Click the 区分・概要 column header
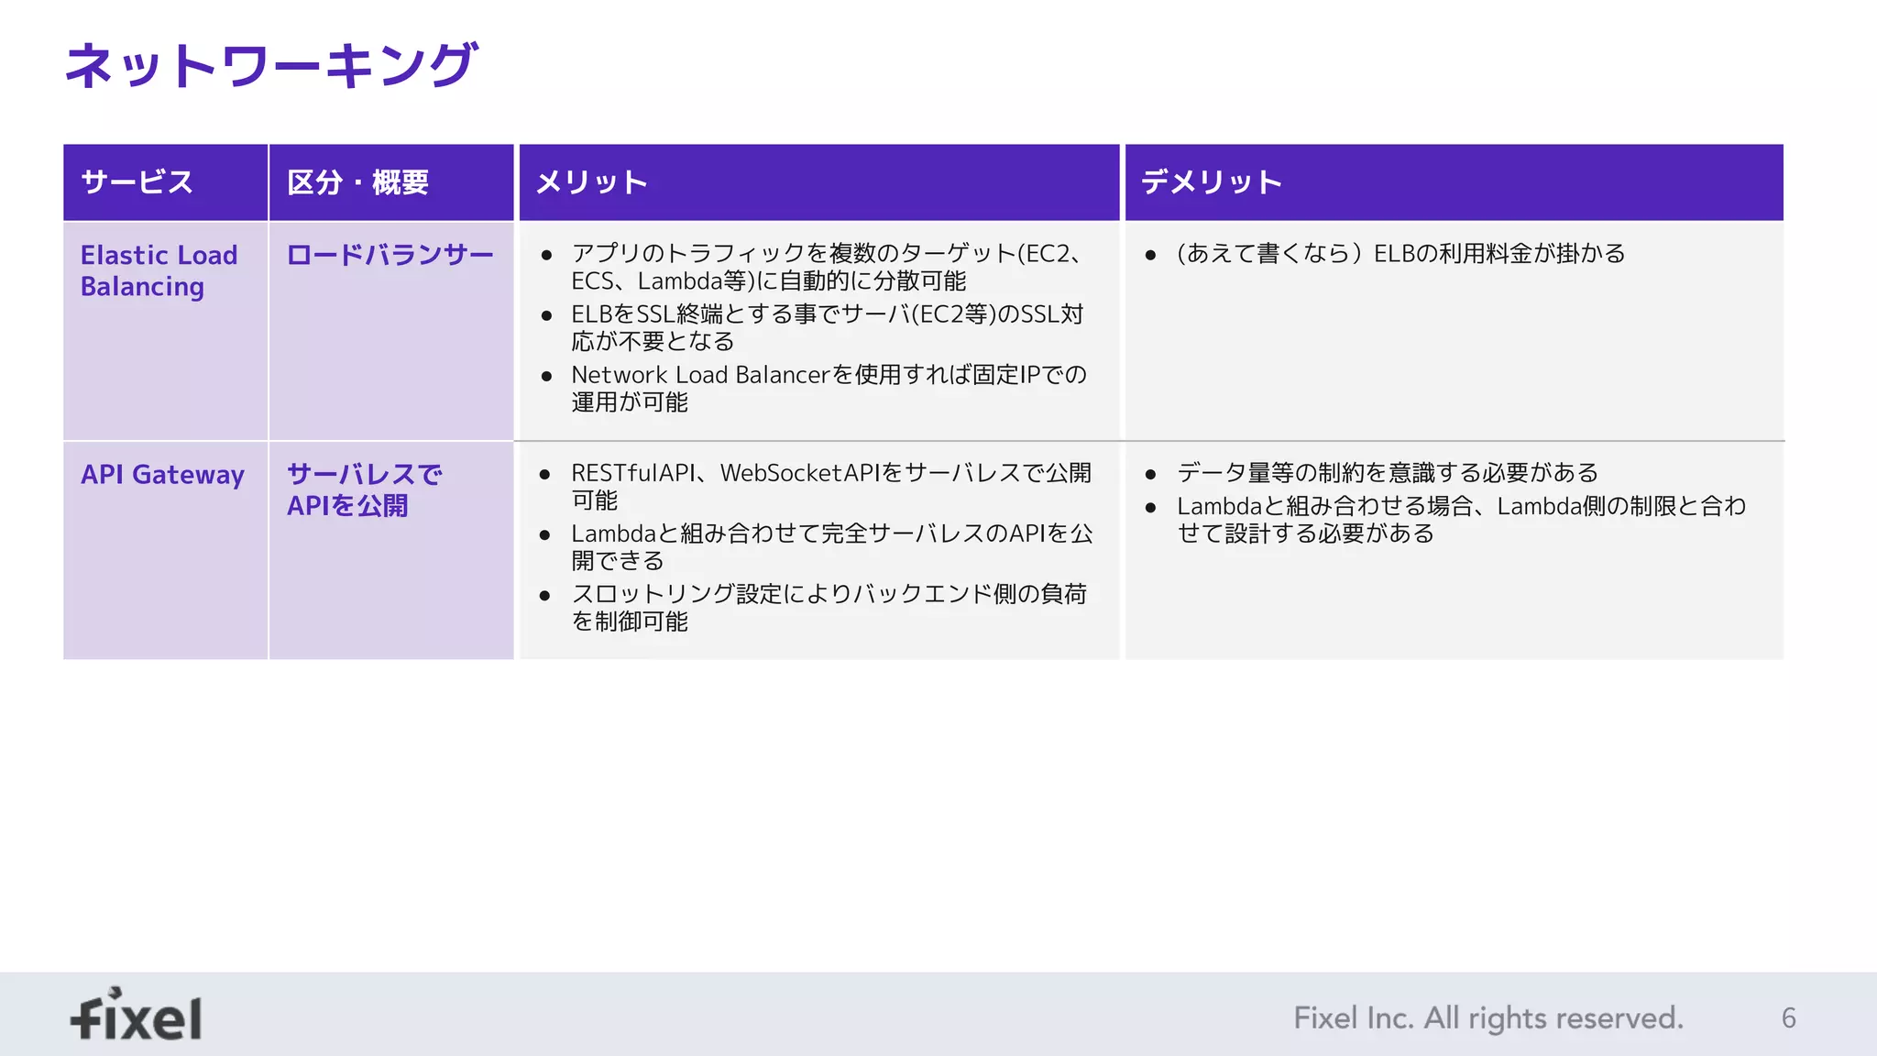This screenshot has width=1877, height=1056. click(x=357, y=182)
